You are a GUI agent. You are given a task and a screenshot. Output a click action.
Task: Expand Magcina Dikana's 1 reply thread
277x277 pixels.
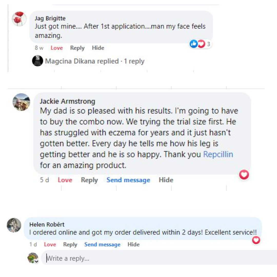tap(95, 61)
